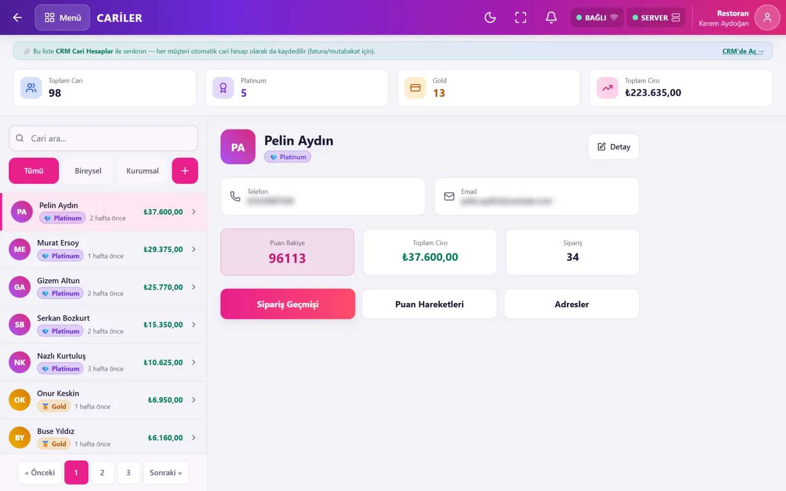Viewport: 786px width, 491px height.
Task: Add a new cari with plus button
Action: tap(185, 171)
